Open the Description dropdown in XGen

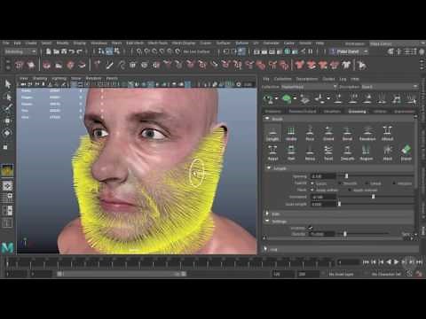(390, 87)
